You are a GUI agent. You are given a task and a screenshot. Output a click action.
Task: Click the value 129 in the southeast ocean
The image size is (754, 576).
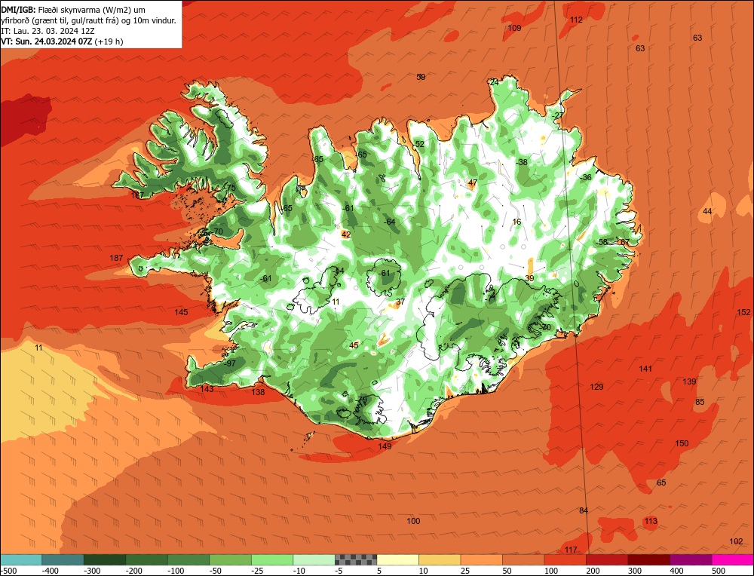point(596,387)
